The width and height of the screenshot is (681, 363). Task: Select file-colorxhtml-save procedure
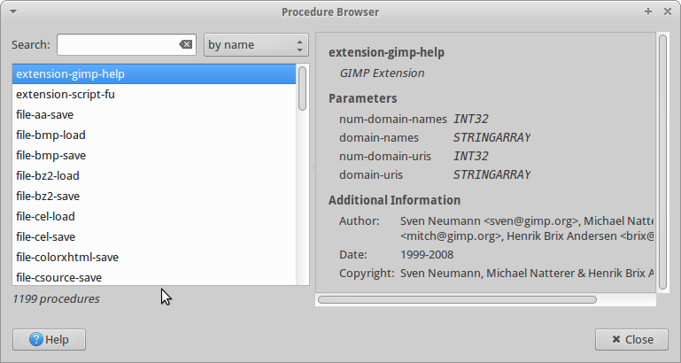(x=154, y=257)
